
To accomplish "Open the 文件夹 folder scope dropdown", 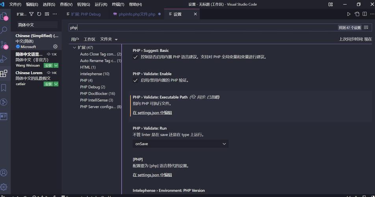I will [x=109, y=39].
